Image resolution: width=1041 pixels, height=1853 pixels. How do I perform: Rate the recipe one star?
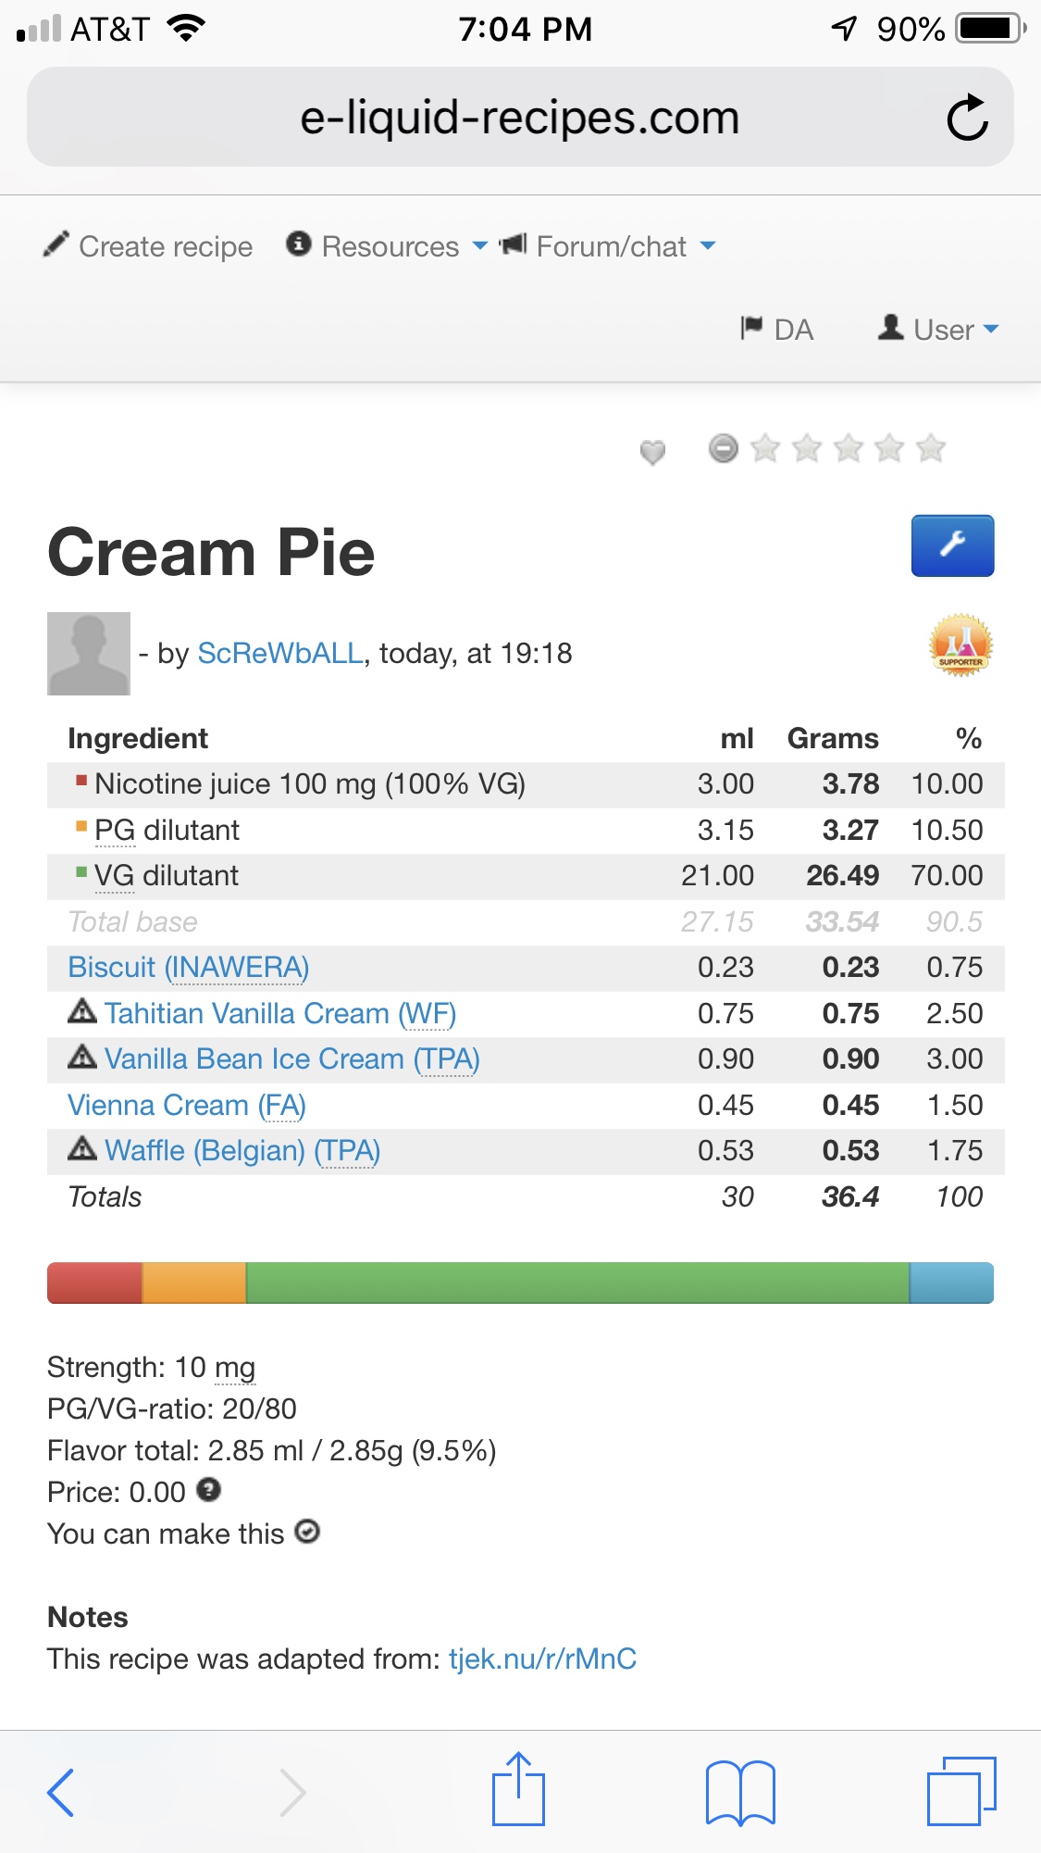(x=765, y=448)
